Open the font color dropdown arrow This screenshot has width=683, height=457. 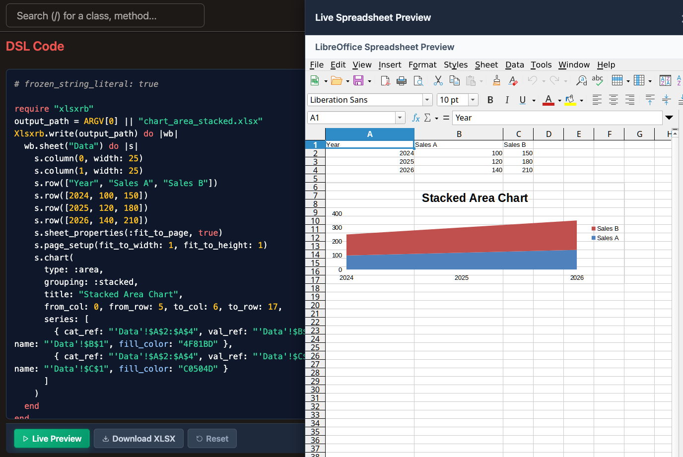[559, 100]
